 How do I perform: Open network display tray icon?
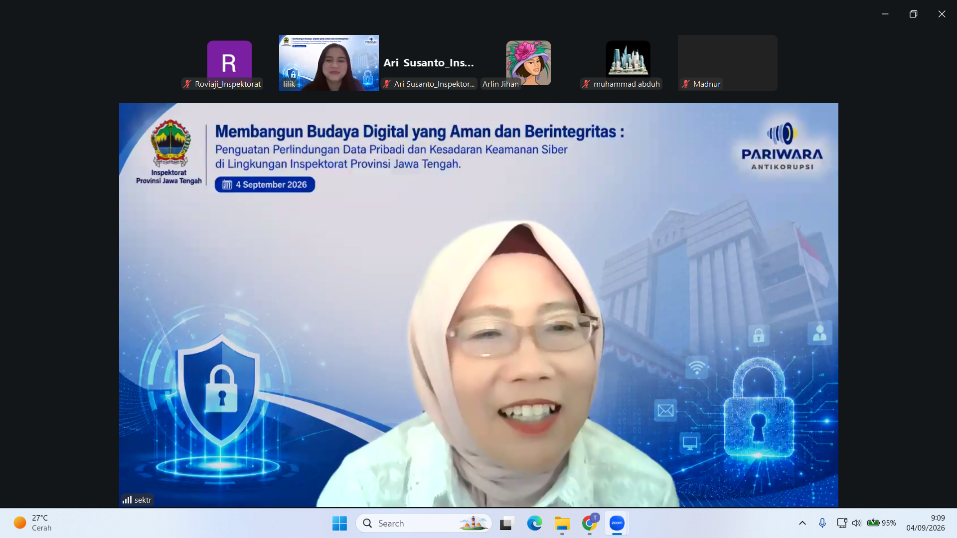pos(842,523)
